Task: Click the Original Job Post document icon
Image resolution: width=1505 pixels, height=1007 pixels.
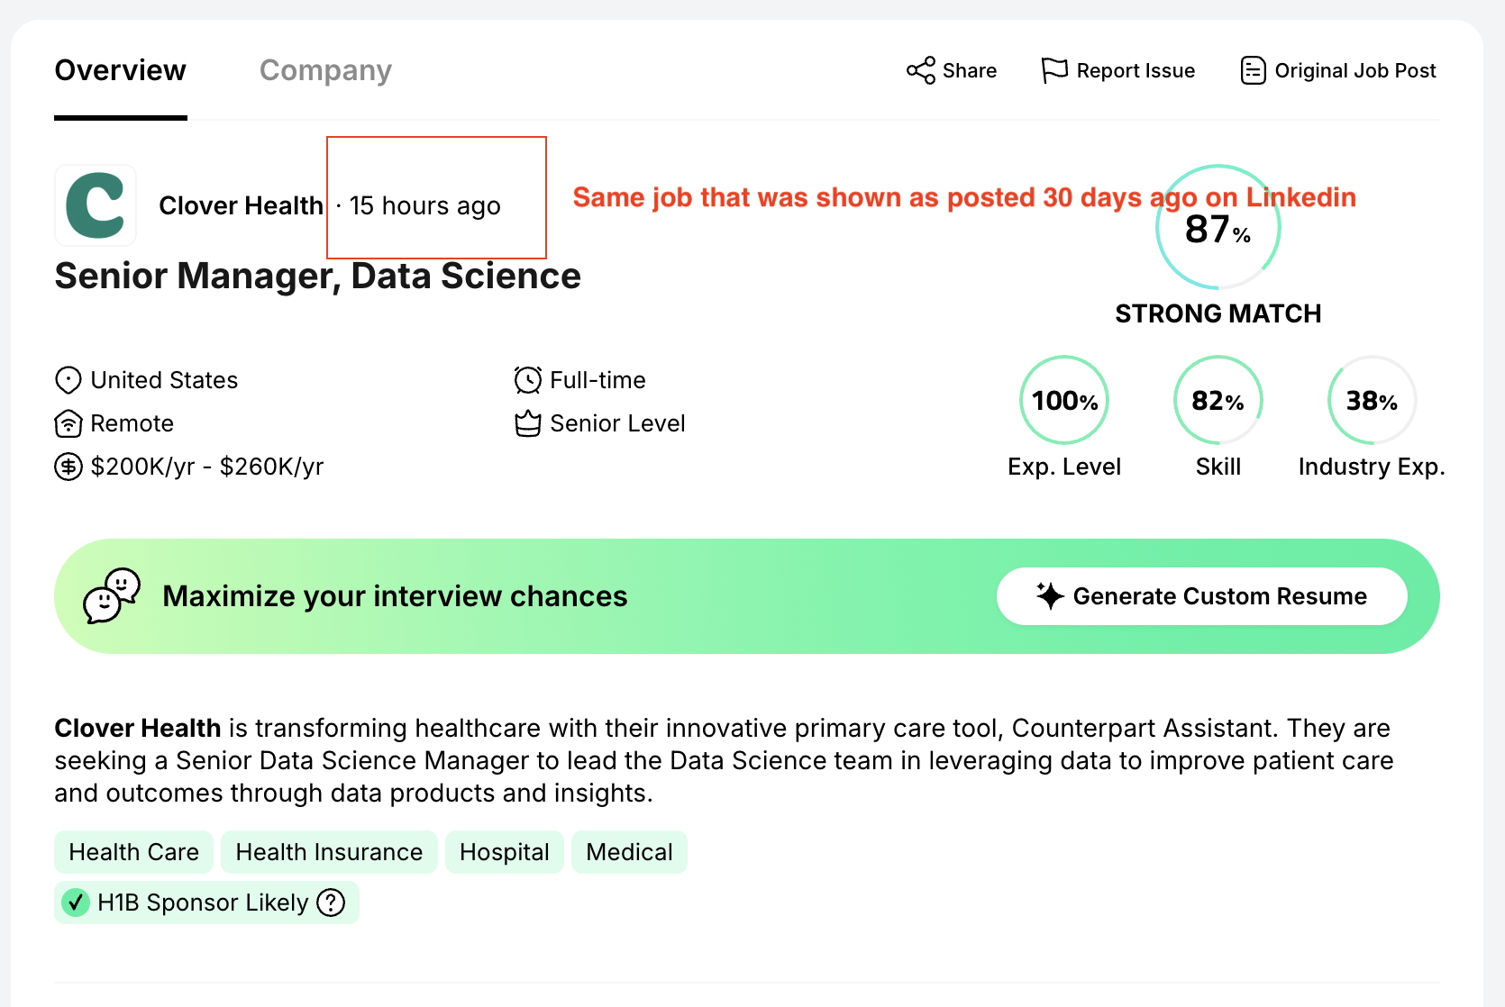Action: [1253, 70]
